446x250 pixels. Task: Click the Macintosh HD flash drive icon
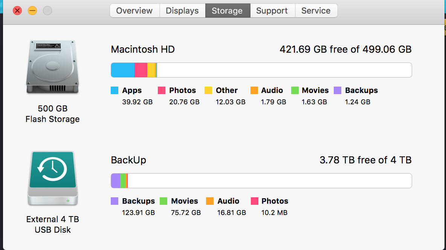tap(52, 67)
